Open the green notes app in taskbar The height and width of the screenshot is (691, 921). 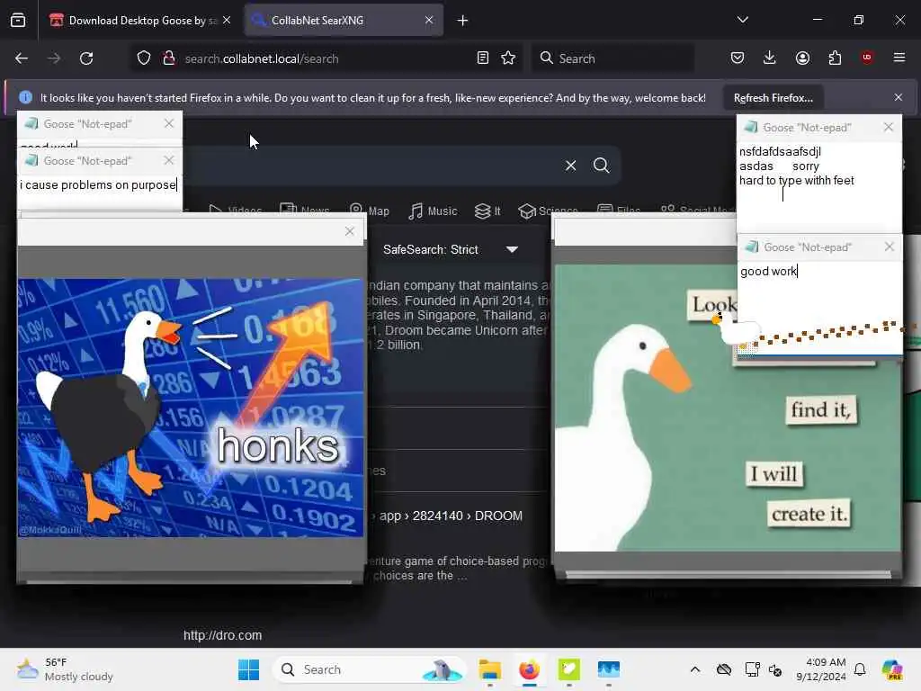[x=568, y=669]
